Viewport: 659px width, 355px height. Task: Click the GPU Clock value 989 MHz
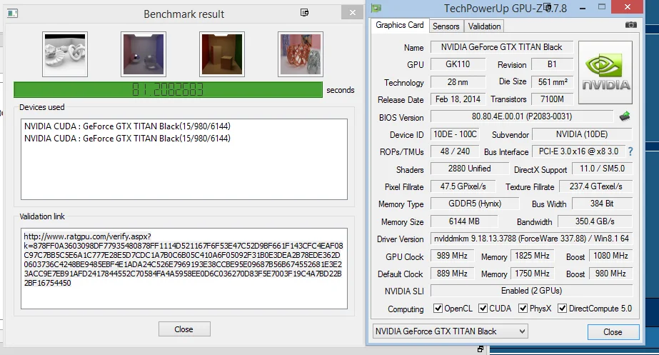[x=452, y=256]
